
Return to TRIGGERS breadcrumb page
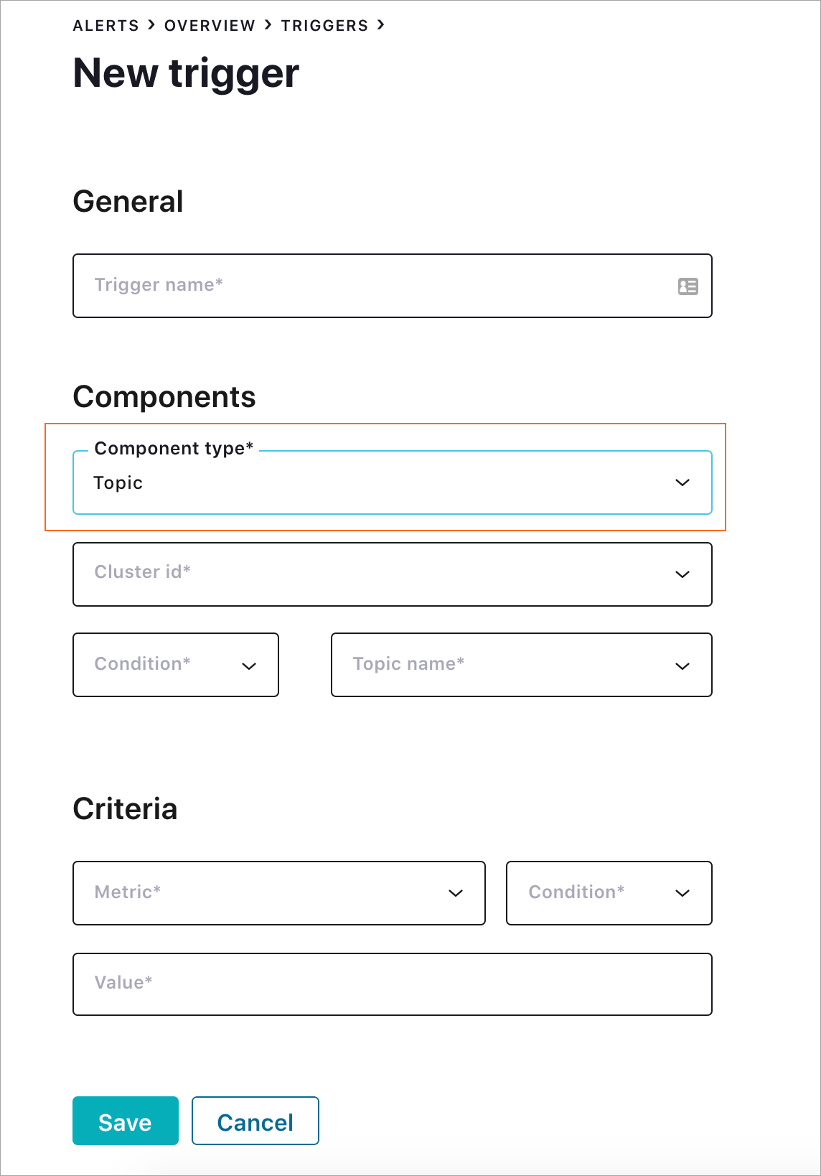pyautogui.click(x=324, y=26)
